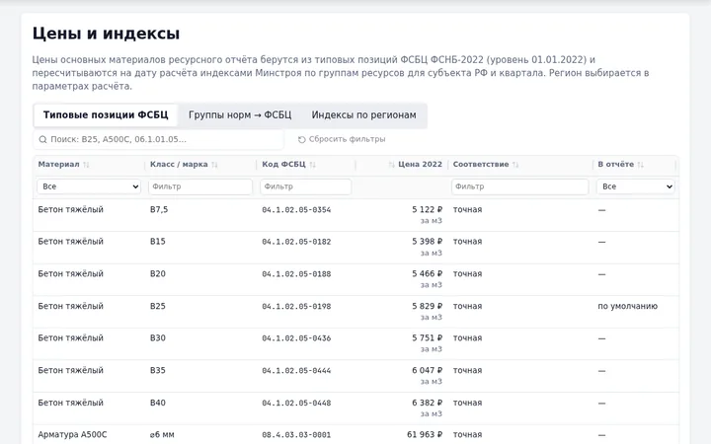Sort by Класс / марка sort icon

[214, 165]
